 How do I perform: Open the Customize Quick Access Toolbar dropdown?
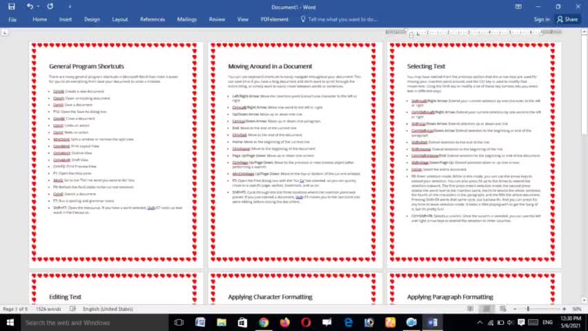[x=70, y=7]
